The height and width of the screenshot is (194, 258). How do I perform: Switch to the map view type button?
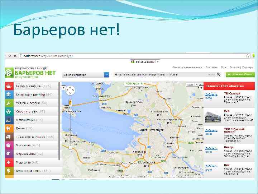pyautogui.click(x=190, y=85)
